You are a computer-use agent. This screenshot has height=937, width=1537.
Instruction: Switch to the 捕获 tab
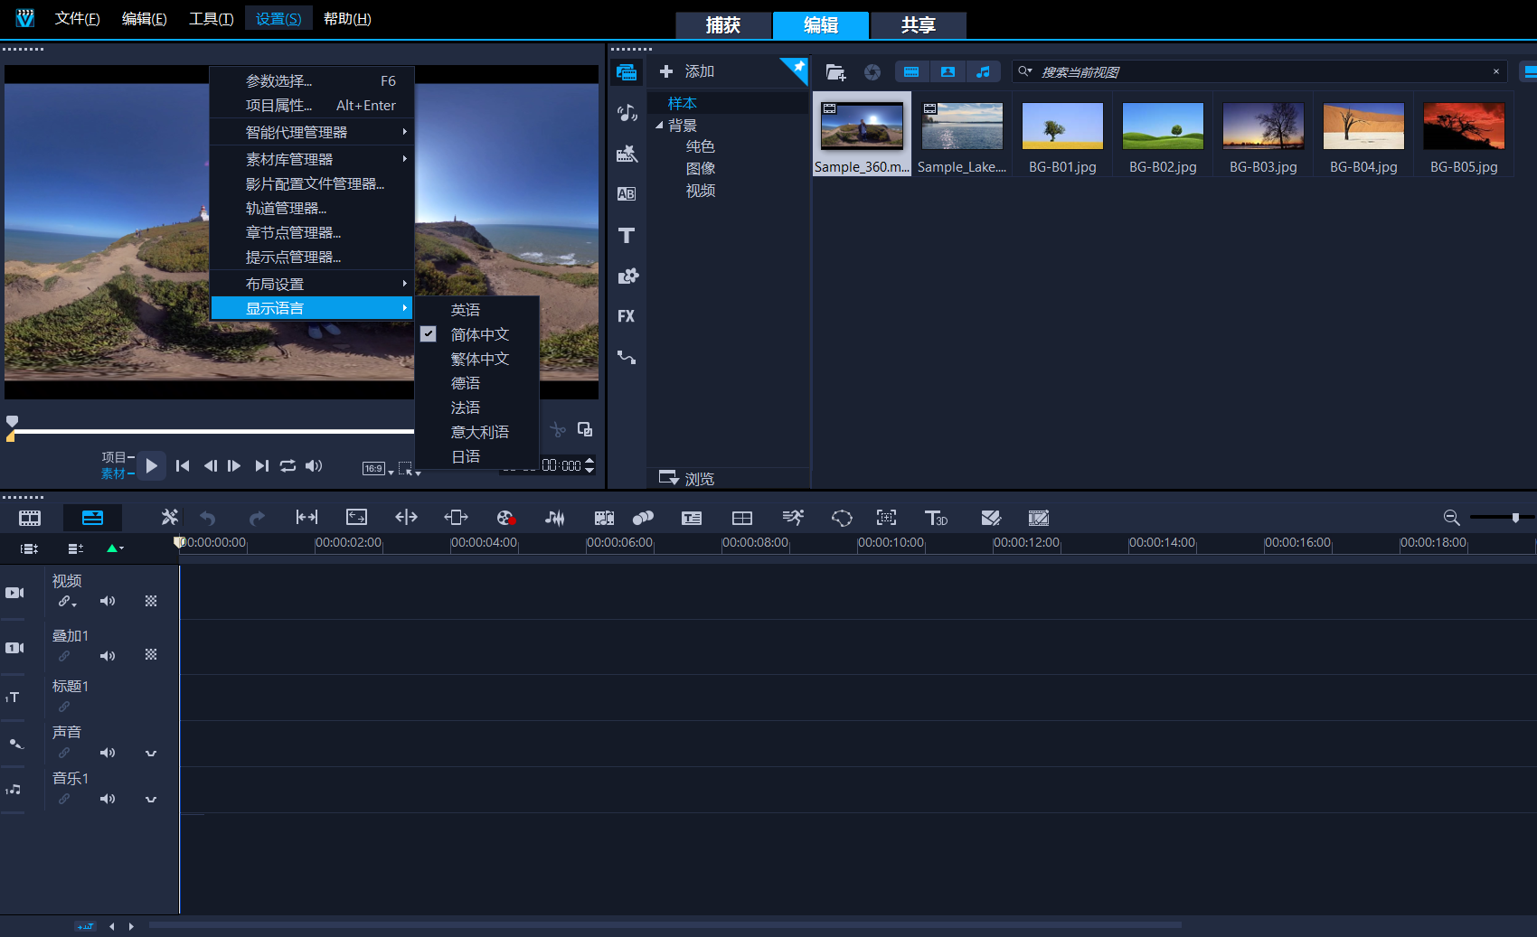click(723, 25)
